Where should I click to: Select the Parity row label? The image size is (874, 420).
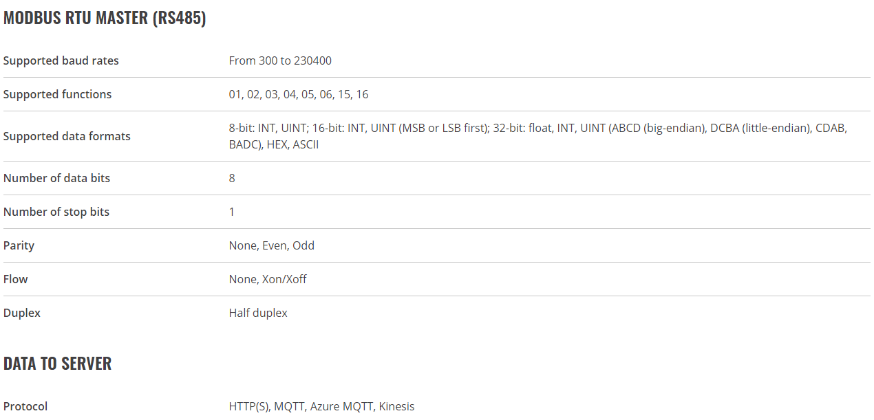[19, 245]
